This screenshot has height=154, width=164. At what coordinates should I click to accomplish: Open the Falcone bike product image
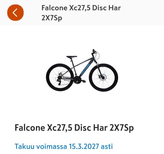click(82, 70)
